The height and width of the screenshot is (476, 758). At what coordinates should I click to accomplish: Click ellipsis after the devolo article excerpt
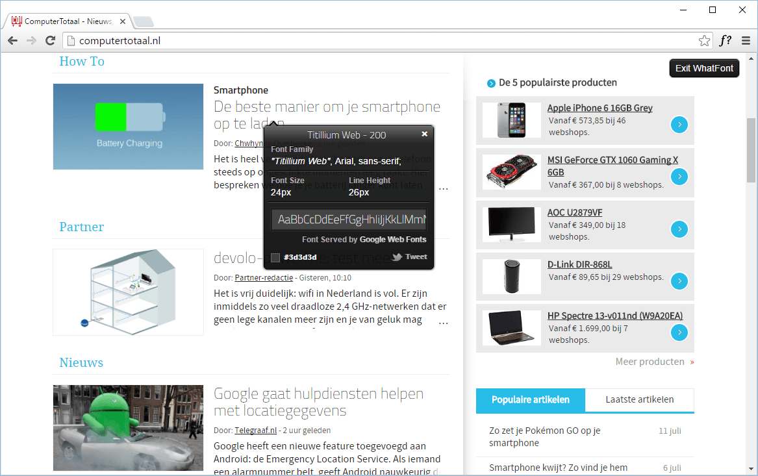[x=443, y=322]
